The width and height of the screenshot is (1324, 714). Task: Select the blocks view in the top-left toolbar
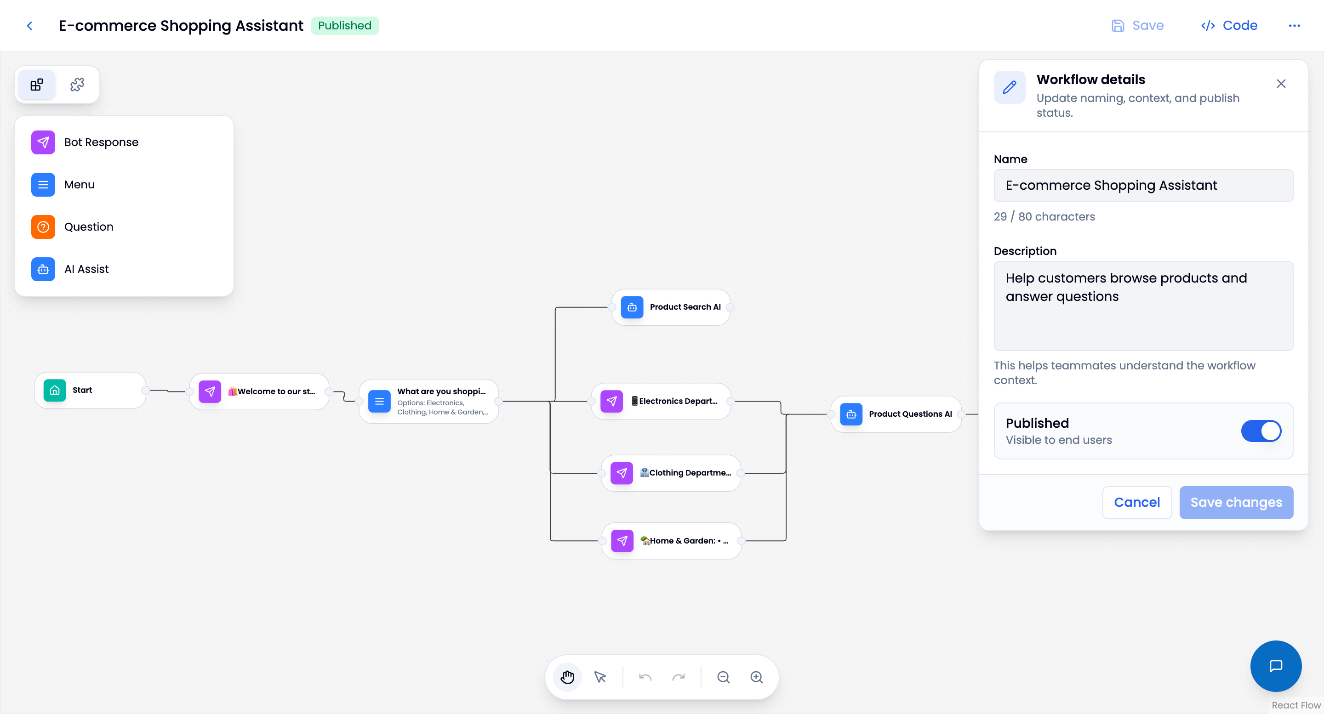click(x=36, y=84)
